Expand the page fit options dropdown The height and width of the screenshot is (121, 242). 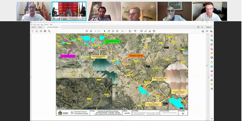click(x=131, y=31)
